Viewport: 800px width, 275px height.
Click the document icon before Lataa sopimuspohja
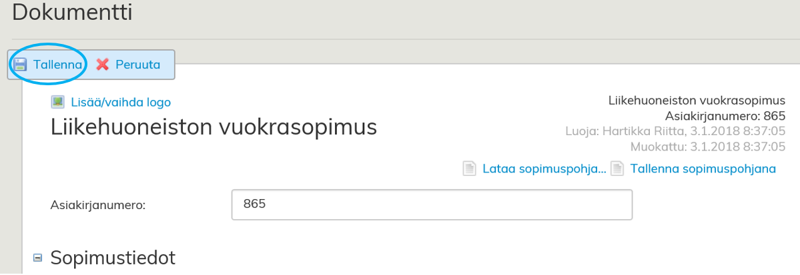click(470, 168)
